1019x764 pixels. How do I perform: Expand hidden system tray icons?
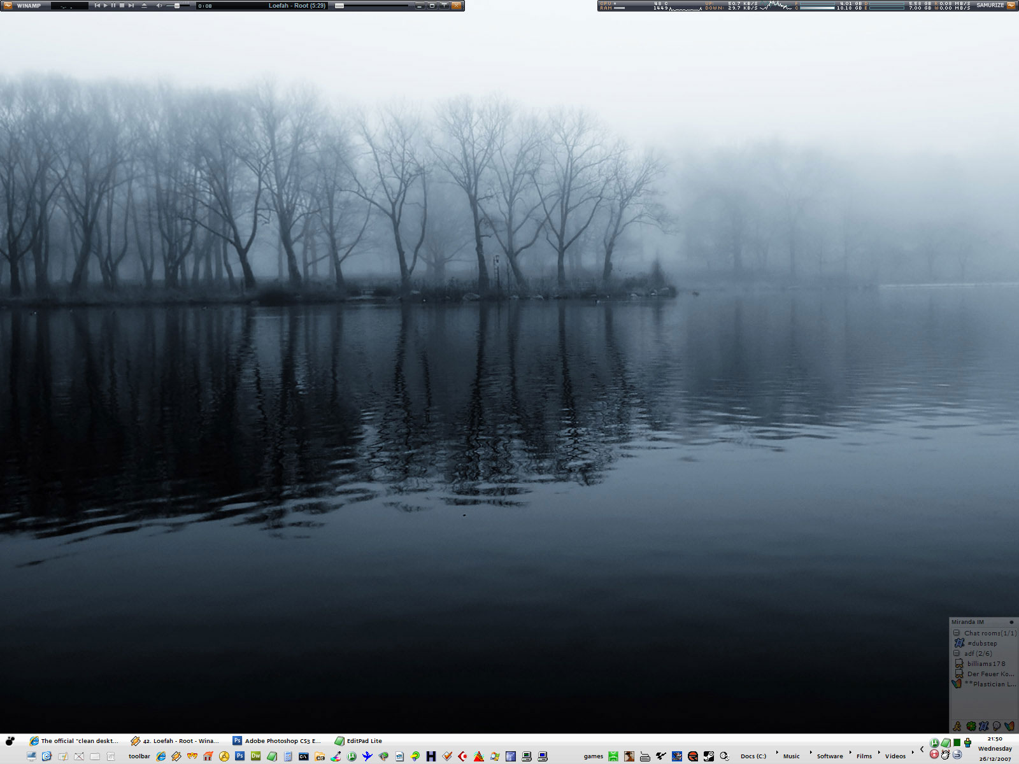click(x=922, y=749)
